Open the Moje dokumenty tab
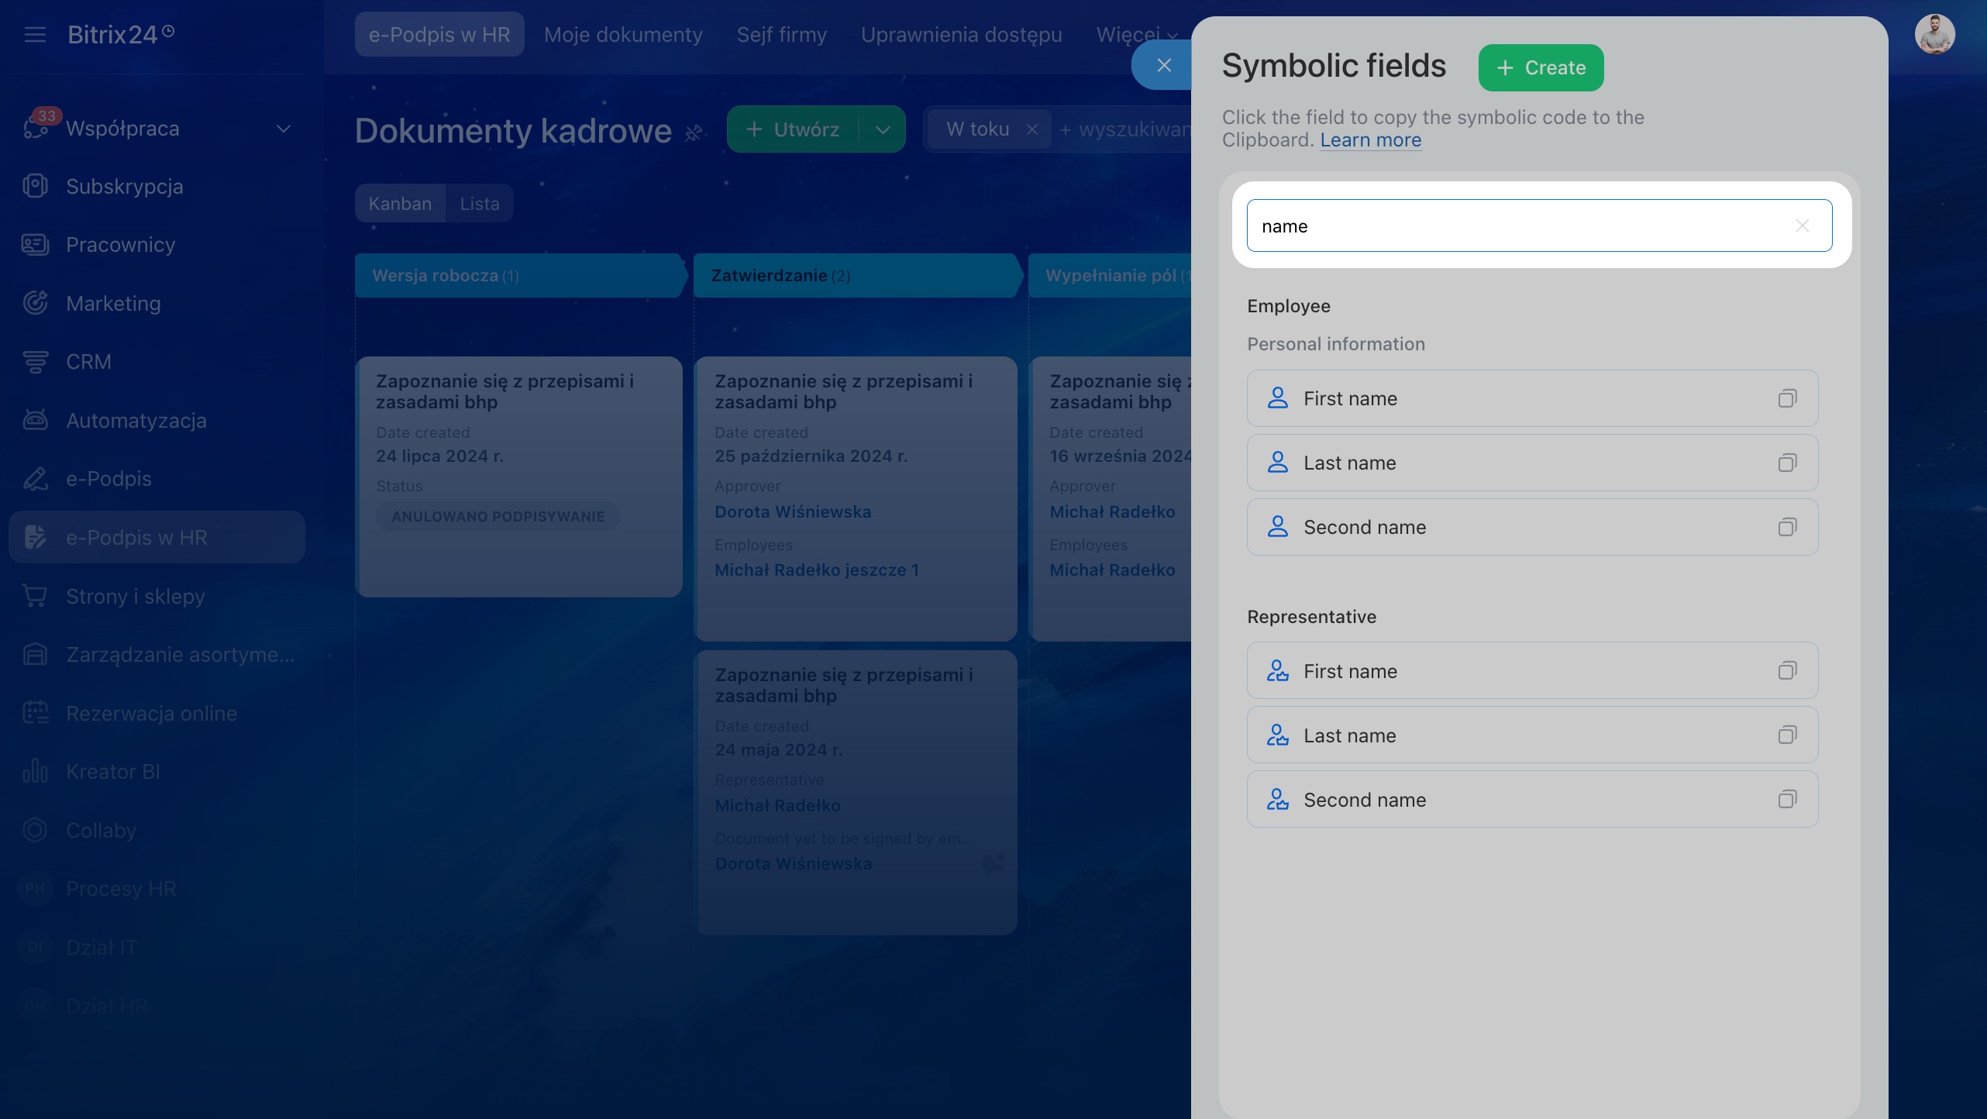The height and width of the screenshot is (1119, 1987). point(622,35)
